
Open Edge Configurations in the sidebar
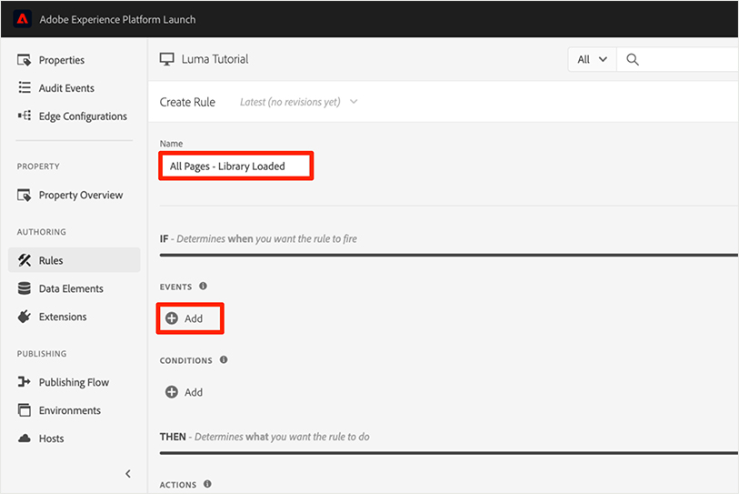[83, 116]
